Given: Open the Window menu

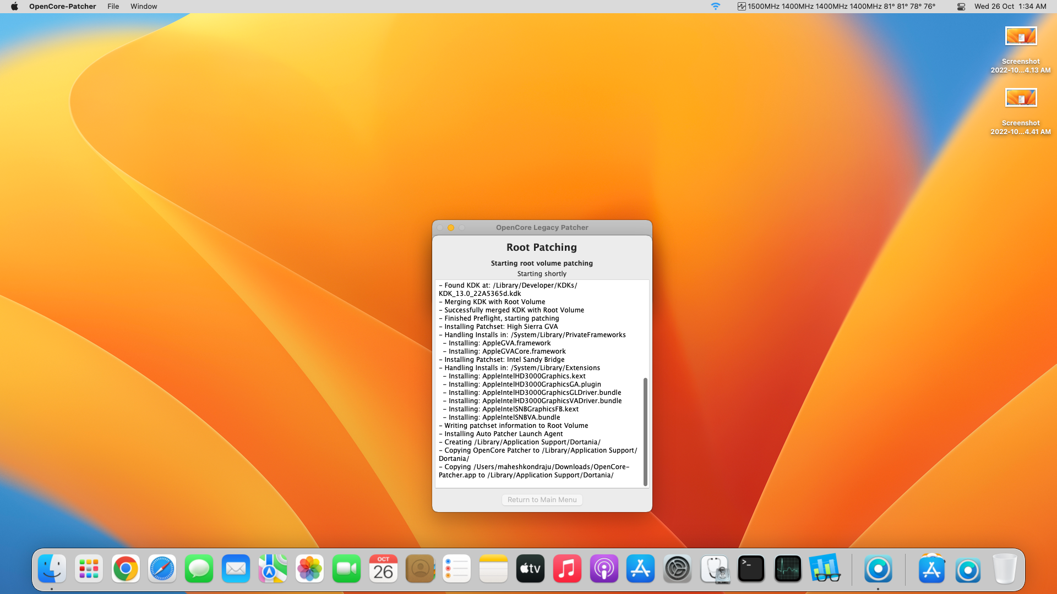Looking at the screenshot, I should (x=144, y=7).
